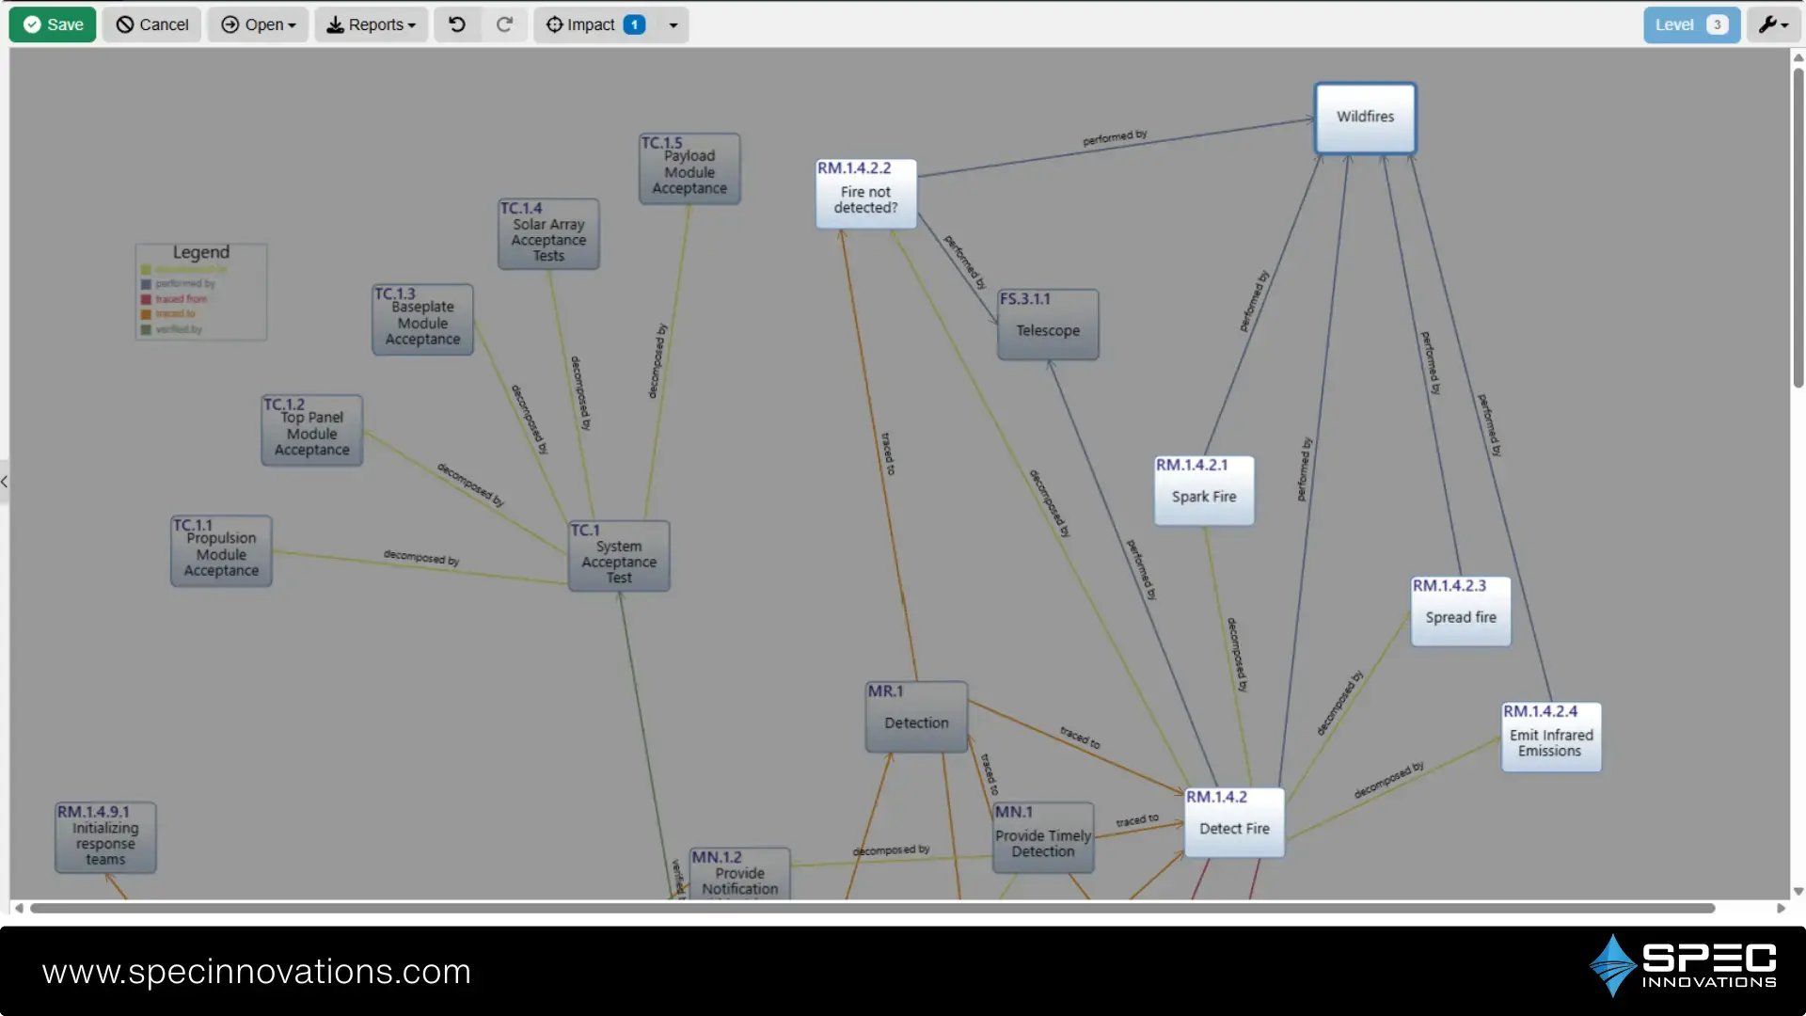Collapse the left side panel chevron
The width and height of the screenshot is (1806, 1016).
point(6,482)
